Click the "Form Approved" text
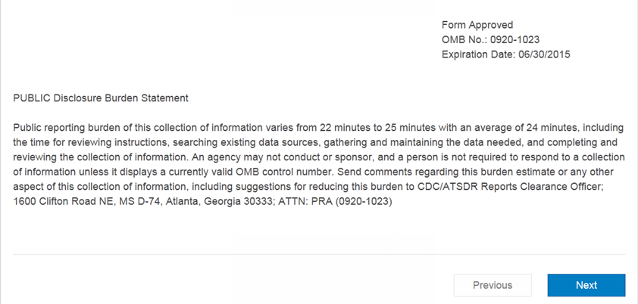Viewport: 638px width, 304px height. click(477, 25)
